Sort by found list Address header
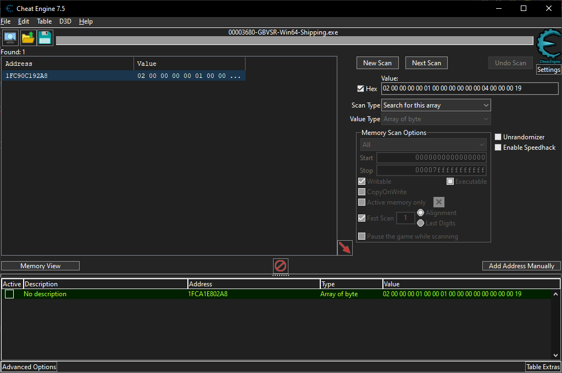Screen dimensions: 562x373 click(68, 64)
